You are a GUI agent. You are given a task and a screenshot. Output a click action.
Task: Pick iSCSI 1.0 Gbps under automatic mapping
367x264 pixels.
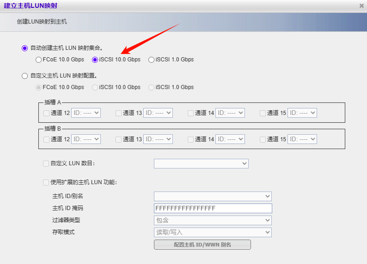(x=151, y=60)
